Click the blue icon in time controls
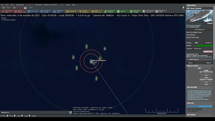Image resolution: width=215 pixels, height=121 pixels. (x=31, y=8)
